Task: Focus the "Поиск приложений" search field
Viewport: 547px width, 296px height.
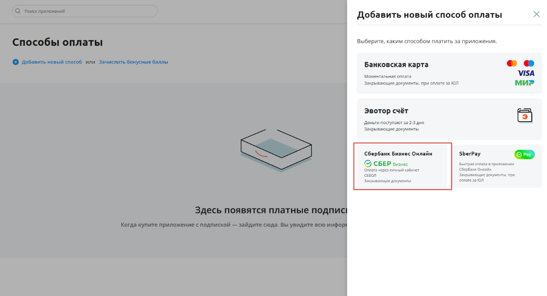Action: pyautogui.click(x=85, y=11)
